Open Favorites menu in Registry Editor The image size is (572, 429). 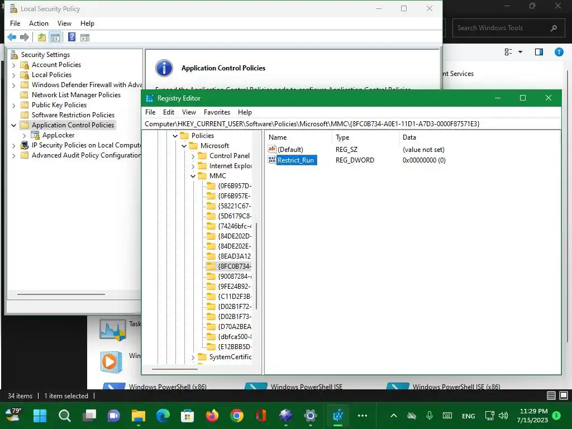(x=217, y=112)
